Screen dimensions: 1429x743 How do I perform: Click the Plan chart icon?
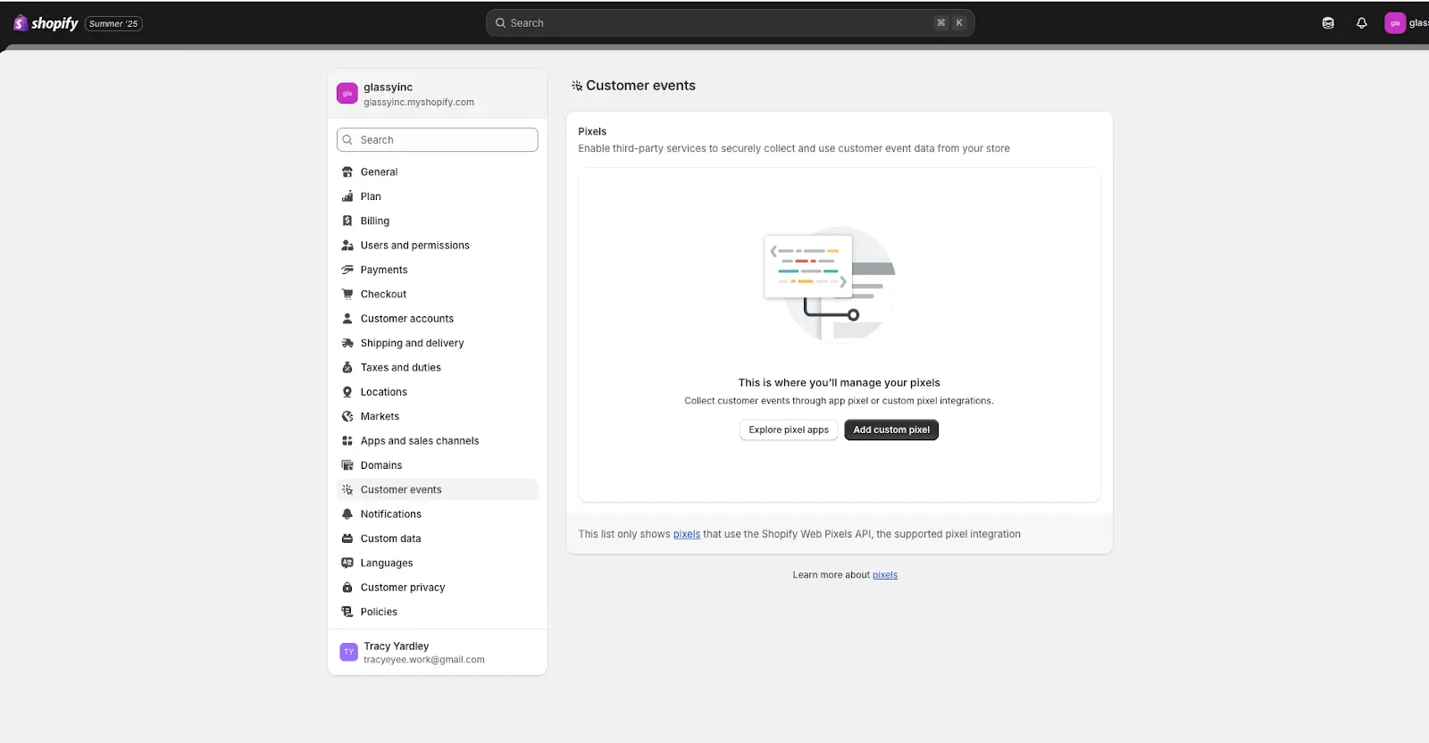click(347, 196)
